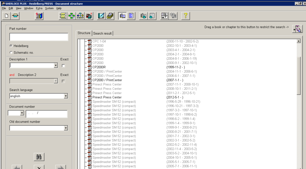306x169 pixels.
Task: Open the Old document number dropdown
Action: click(x=66, y=128)
